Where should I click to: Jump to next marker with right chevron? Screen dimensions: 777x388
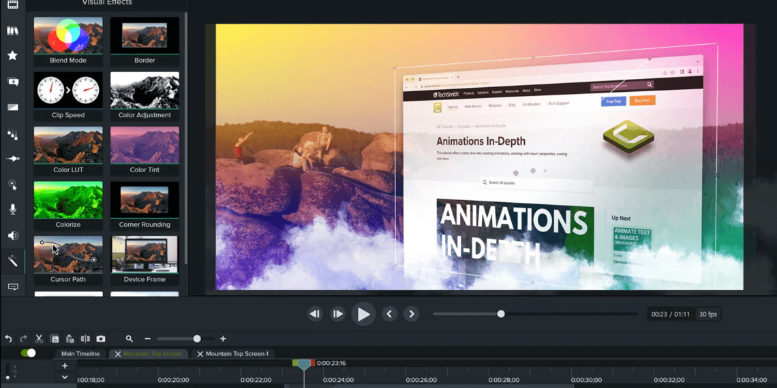click(x=411, y=314)
